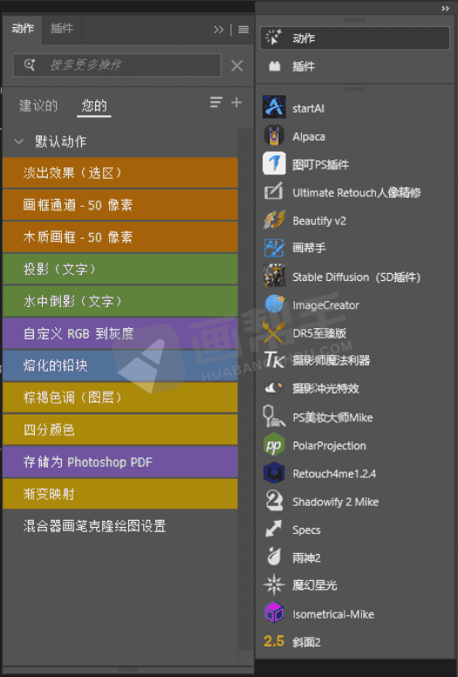458x677 pixels.
Task: Open the 画帮手 plugin icon
Action: pyautogui.click(x=274, y=248)
